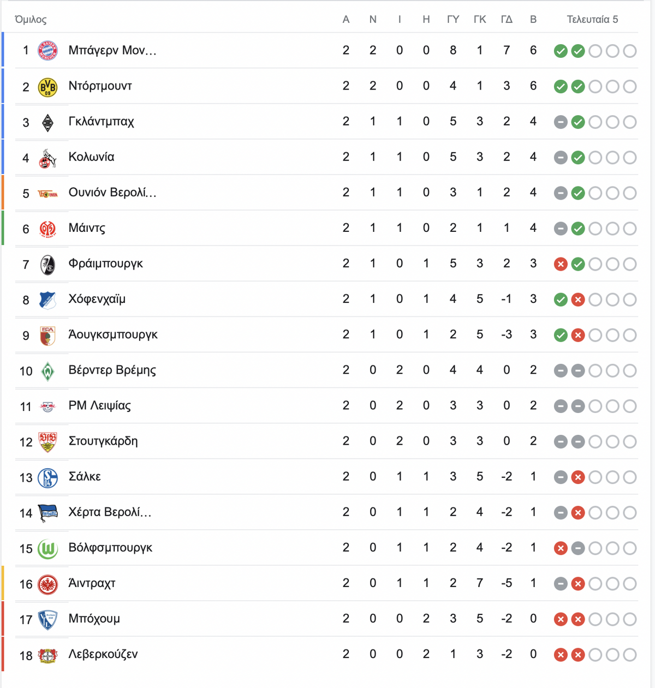This screenshot has height=688, width=655.
Task: Click the Borussia Dortmund BVB logo
Action: click(47, 87)
